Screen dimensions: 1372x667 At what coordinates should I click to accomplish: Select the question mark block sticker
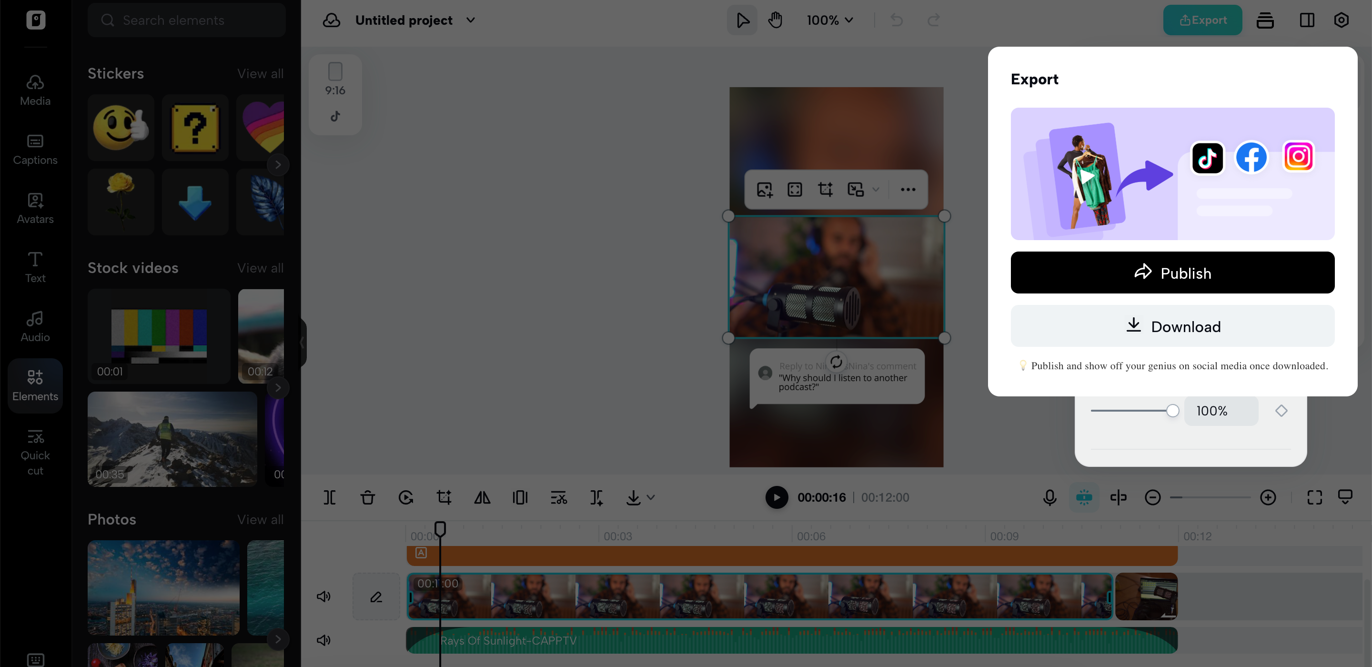coord(195,128)
